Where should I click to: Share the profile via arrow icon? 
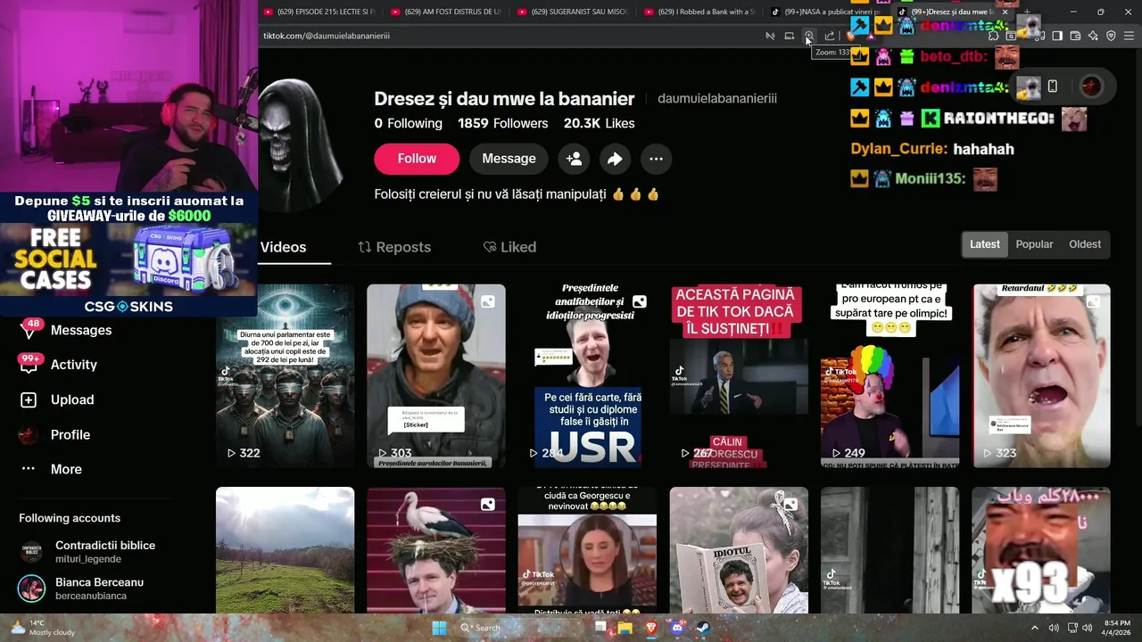pos(615,159)
